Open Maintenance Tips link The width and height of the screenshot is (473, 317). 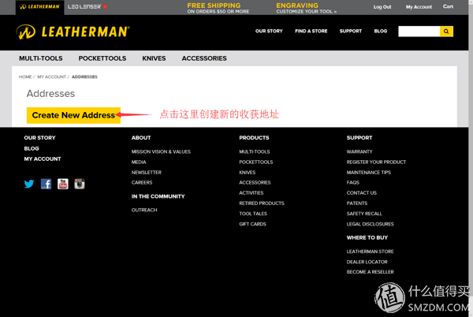click(x=369, y=172)
